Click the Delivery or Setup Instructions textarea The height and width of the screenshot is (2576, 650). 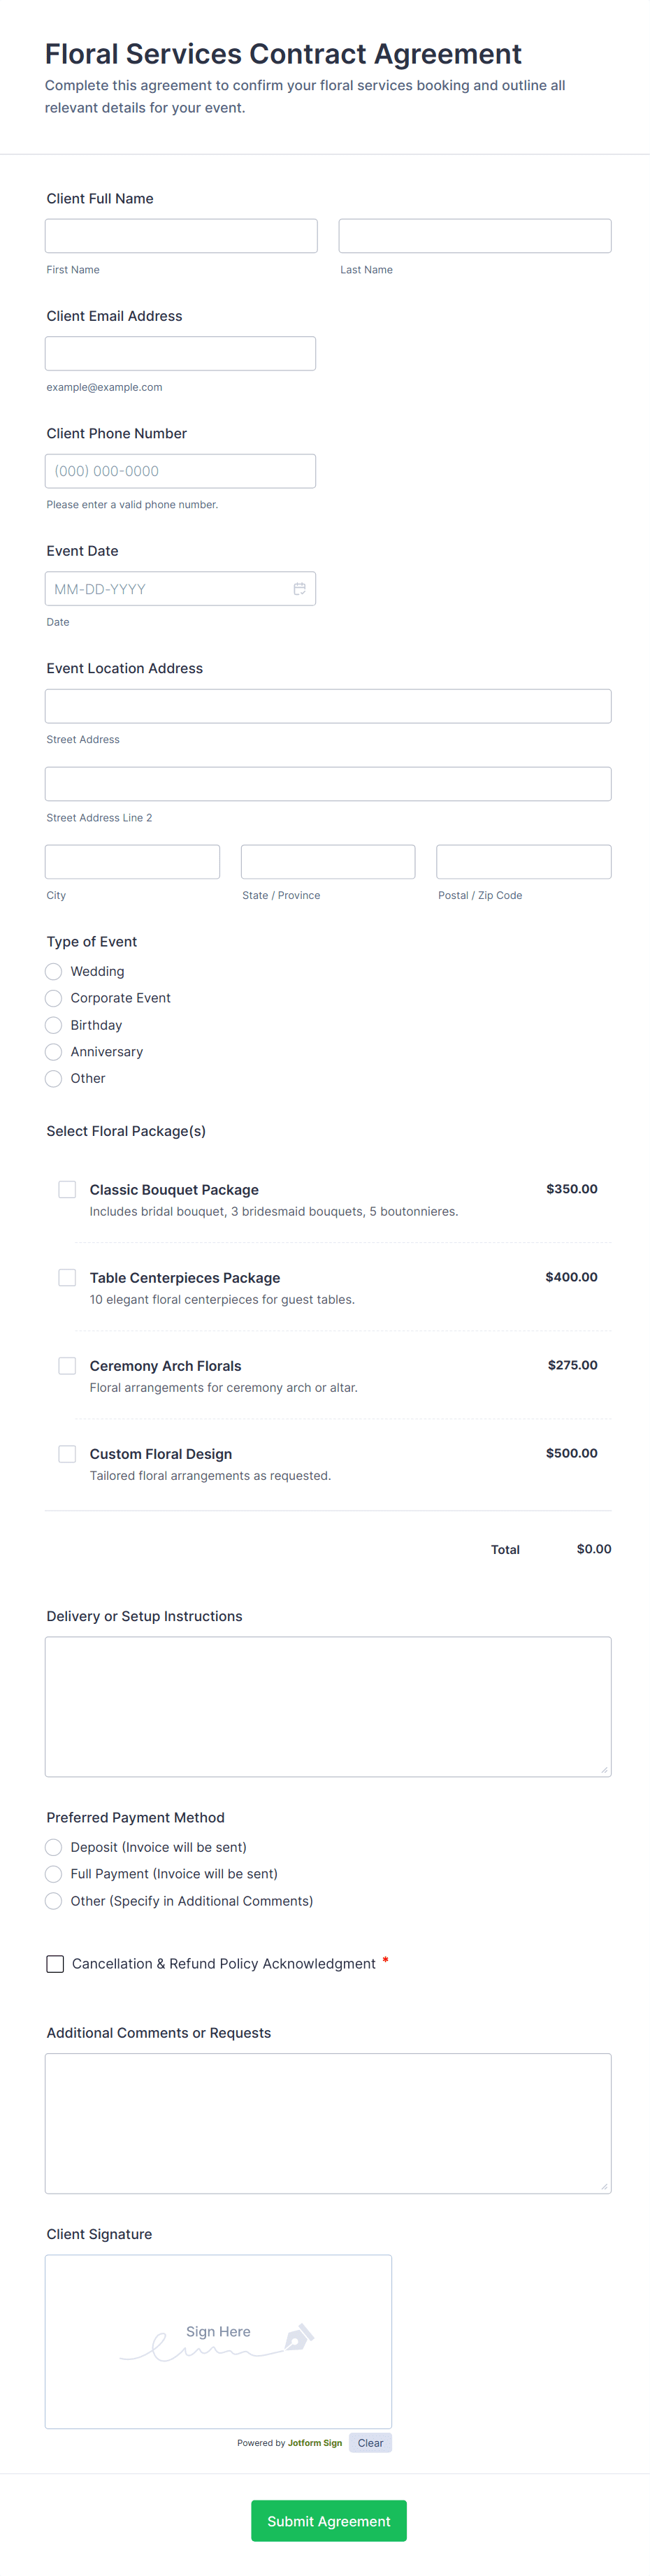click(x=328, y=1706)
